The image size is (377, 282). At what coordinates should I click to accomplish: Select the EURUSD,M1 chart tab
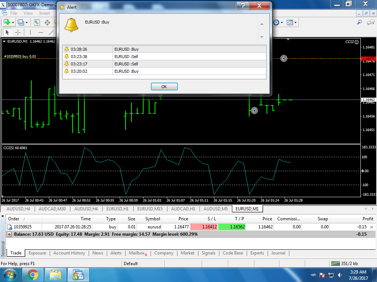pyautogui.click(x=247, y=209)
